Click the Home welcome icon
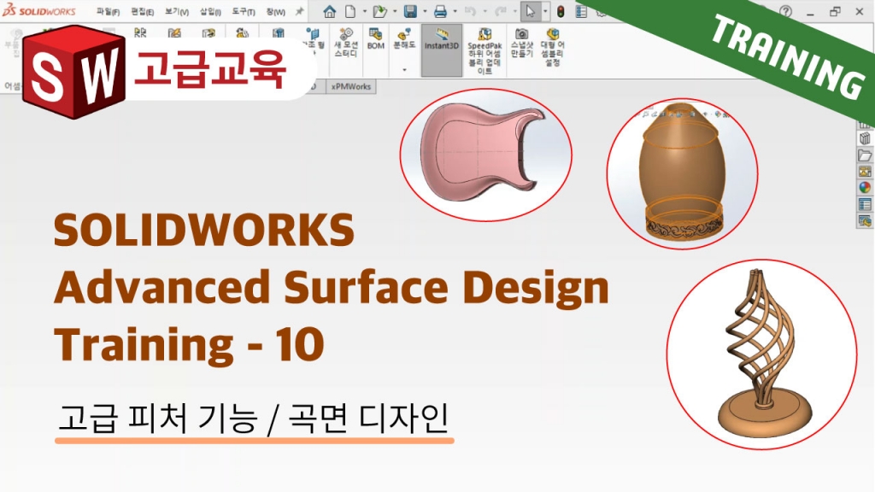 (330, 11)
